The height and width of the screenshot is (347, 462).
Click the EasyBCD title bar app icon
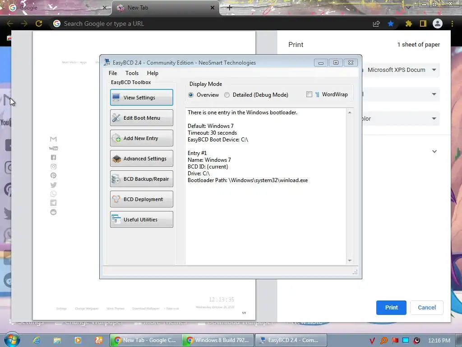click(107, 62)
